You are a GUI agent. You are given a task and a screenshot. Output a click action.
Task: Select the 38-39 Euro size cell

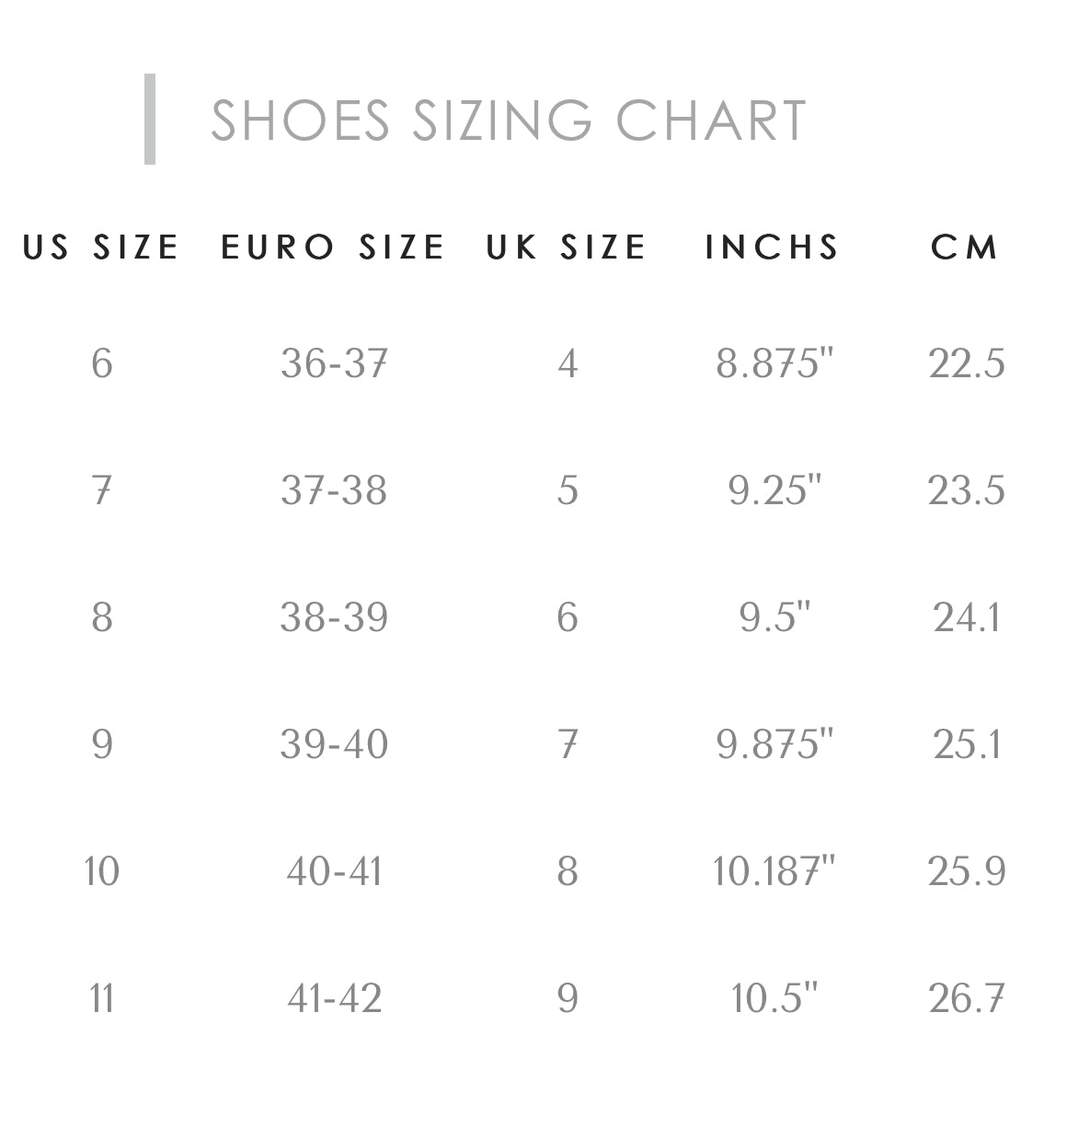tap(334, 617)
